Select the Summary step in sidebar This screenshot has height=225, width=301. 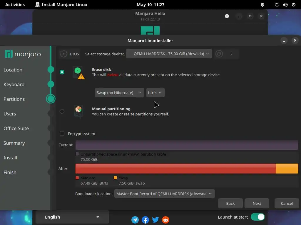[14, 143]
